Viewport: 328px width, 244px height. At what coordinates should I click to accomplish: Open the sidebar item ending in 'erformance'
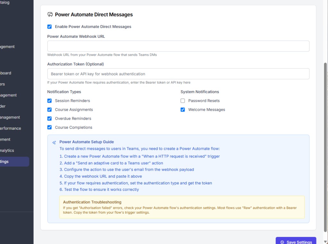coord(11,128)
